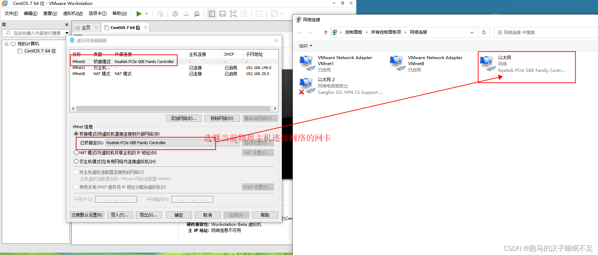The image size is (598, 255).
Task: Click the 添加网络(E)... button
Action: 184,118
